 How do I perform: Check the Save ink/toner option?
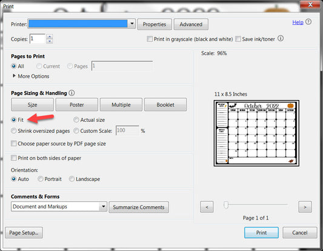click(x=238, y=39)
